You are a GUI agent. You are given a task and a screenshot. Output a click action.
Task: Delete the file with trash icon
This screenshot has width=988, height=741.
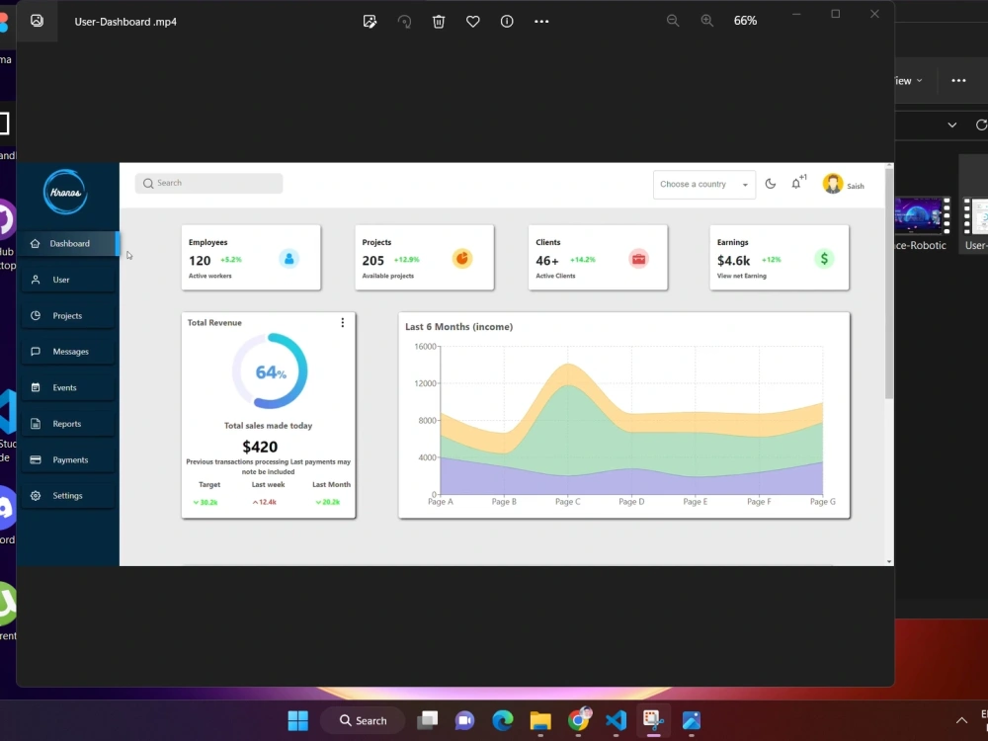coord(439,22)
